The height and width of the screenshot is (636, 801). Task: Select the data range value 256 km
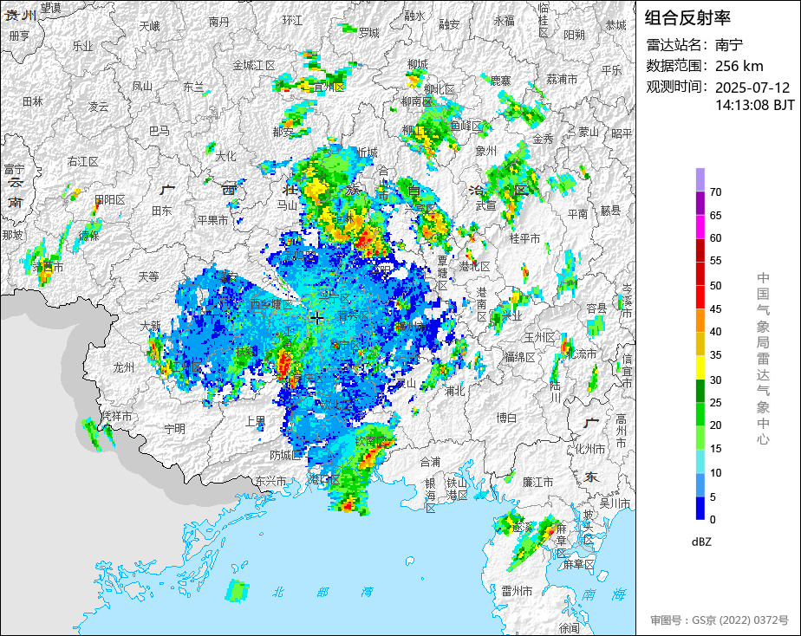[x=739, y=67]
